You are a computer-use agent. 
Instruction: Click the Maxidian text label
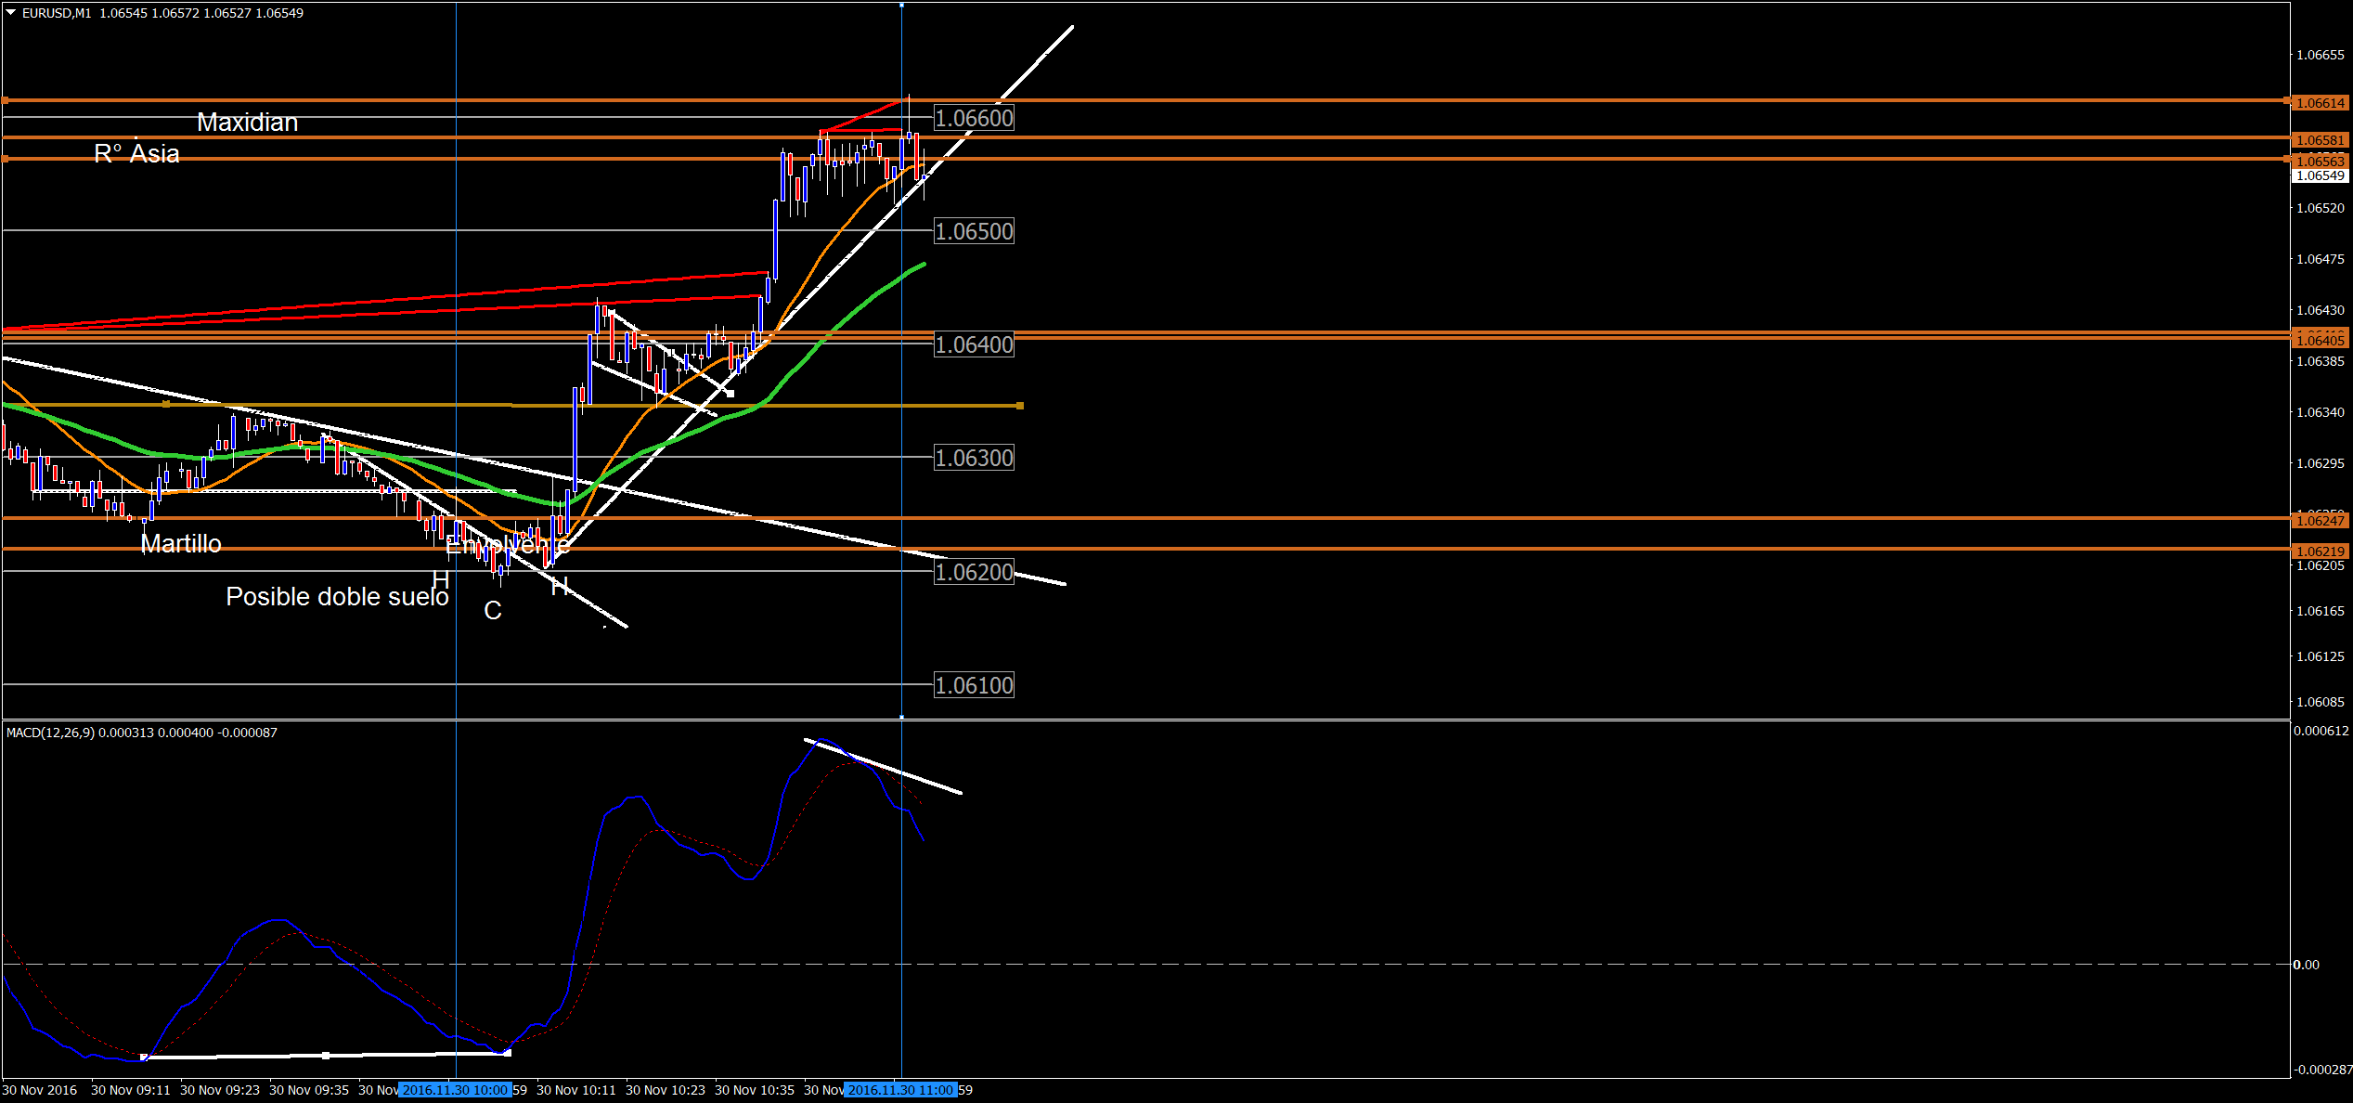[x=247, y=123]
